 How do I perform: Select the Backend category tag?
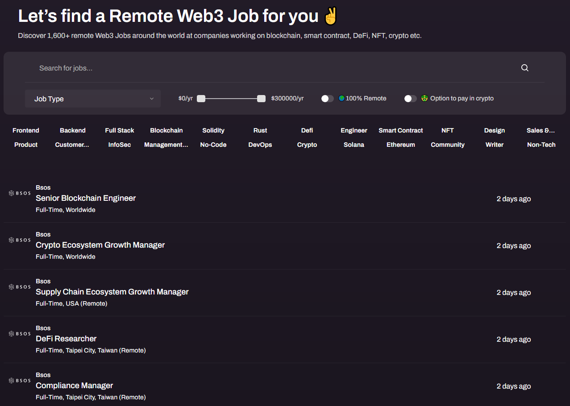point(73,130)
